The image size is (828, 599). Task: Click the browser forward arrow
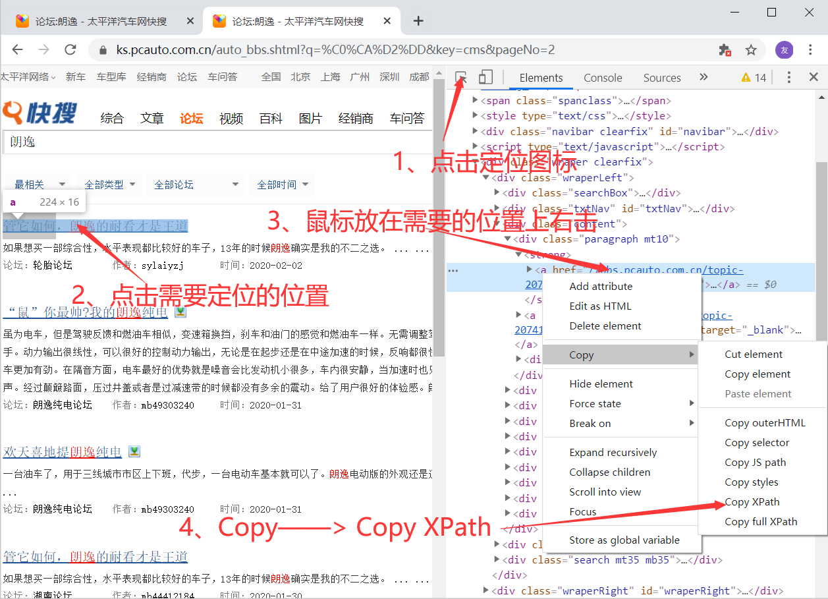[x=43, y=49]
